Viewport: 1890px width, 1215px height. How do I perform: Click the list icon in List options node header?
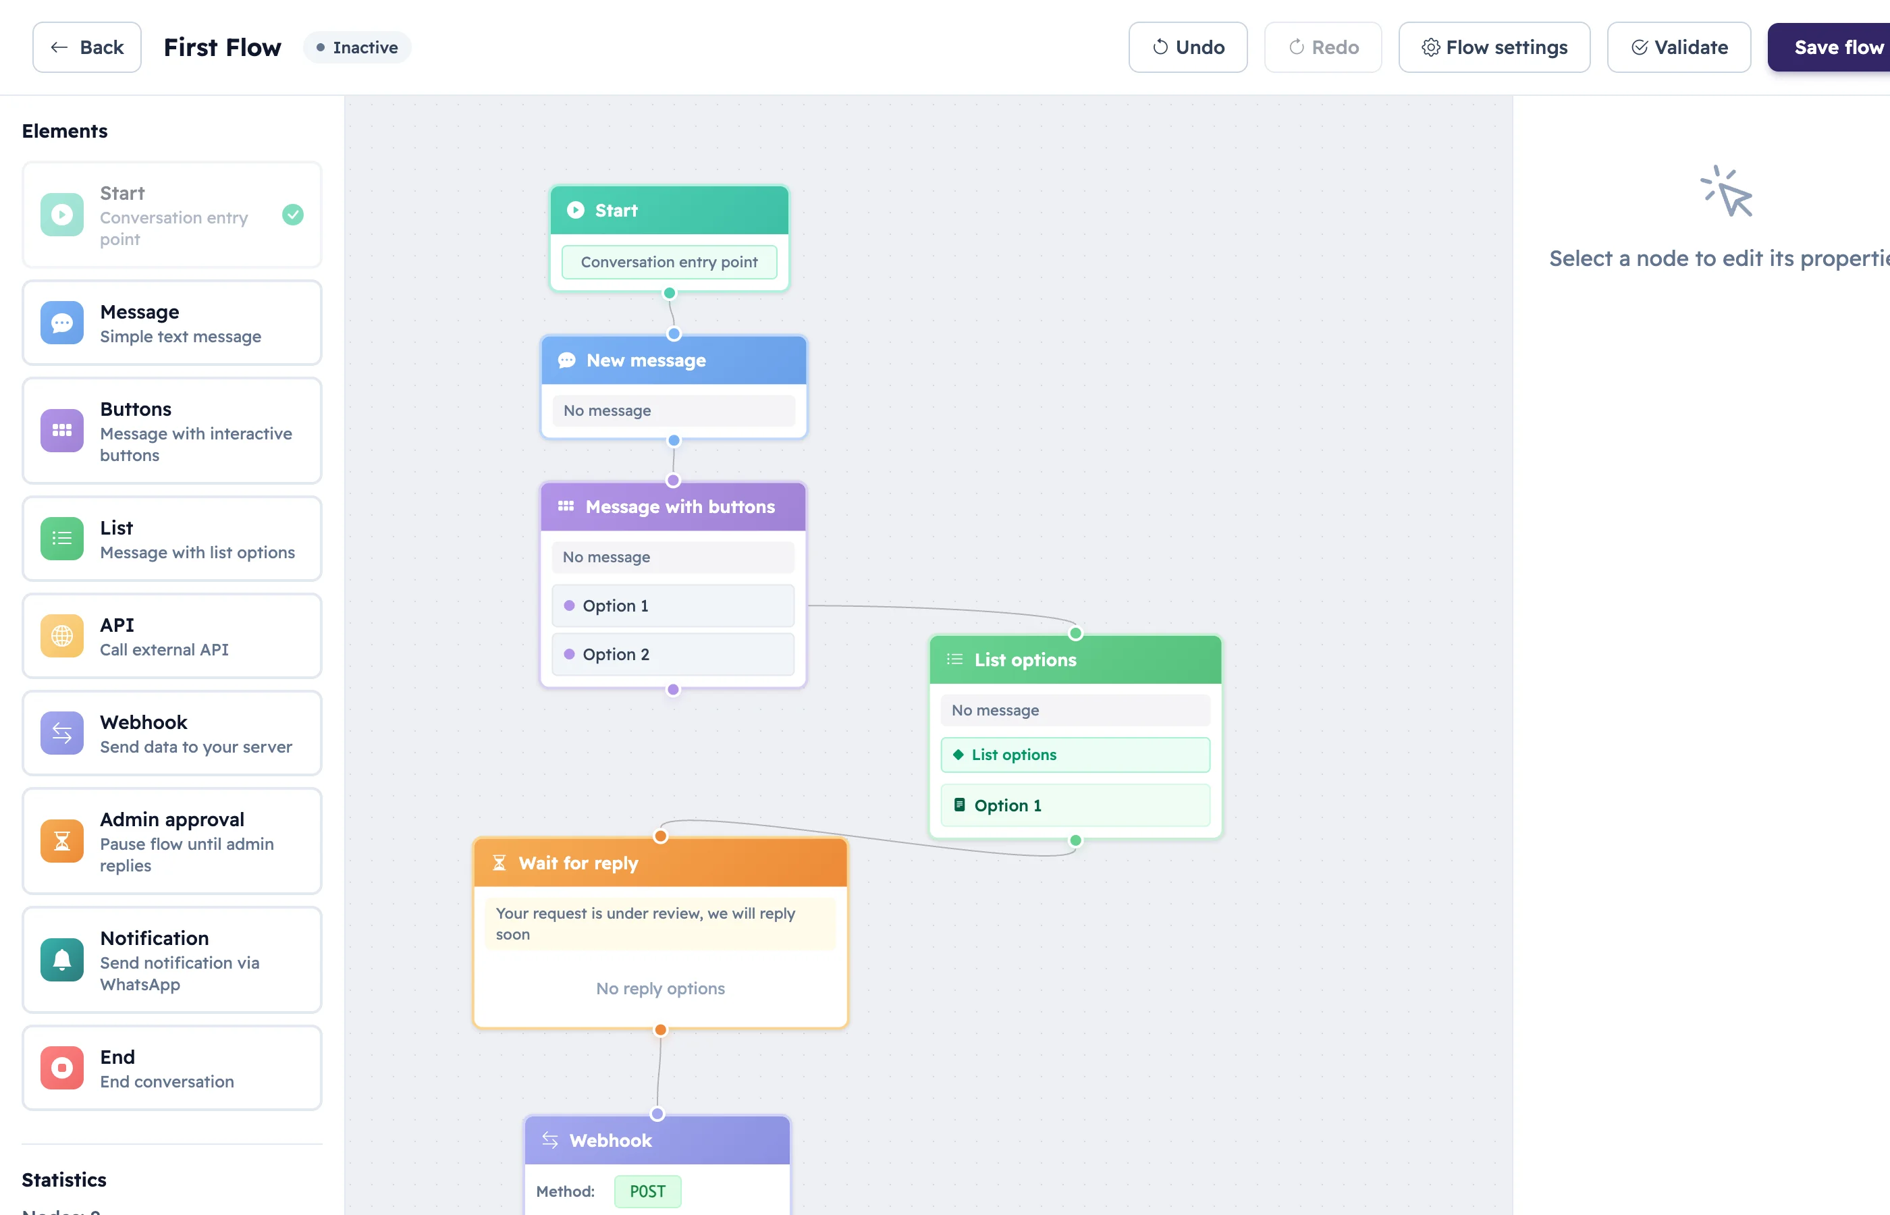pyautogui.click(x=954, y=659)
